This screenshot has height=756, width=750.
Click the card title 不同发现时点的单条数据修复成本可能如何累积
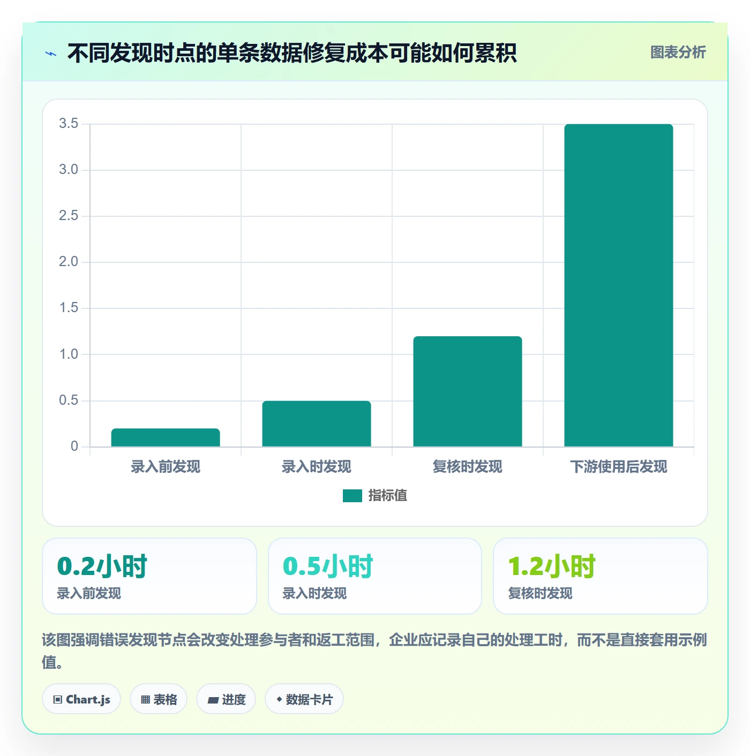coord(292,53)
